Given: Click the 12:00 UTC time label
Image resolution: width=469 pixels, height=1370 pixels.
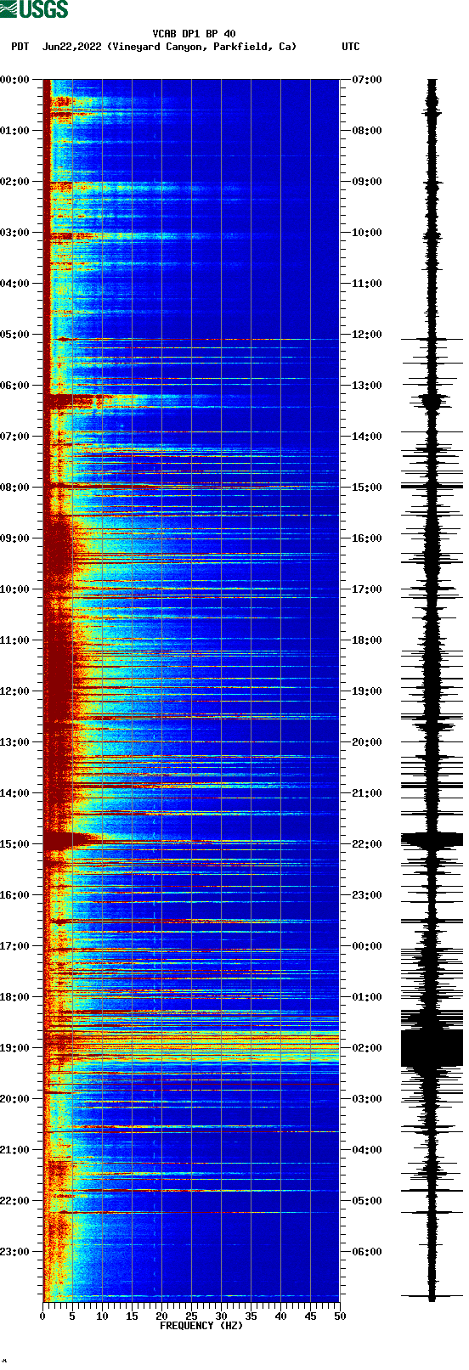Looking at the screenshot, I should tap(367, 335).
